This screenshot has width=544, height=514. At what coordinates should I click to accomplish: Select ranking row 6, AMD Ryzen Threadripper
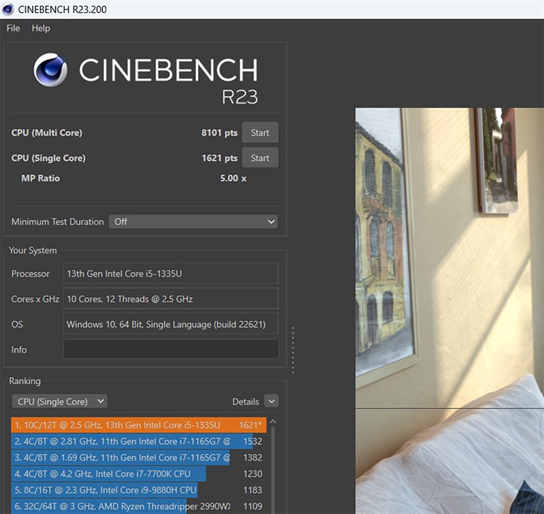[139, 507]
